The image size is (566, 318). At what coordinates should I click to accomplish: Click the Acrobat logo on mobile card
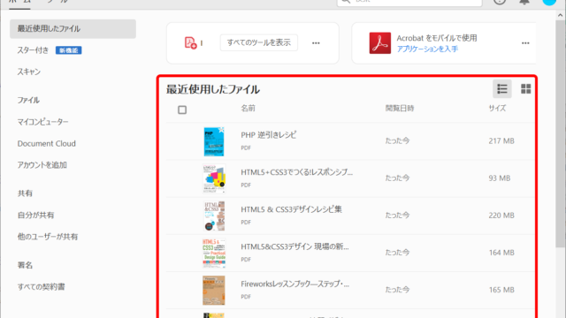click(379, 43)
